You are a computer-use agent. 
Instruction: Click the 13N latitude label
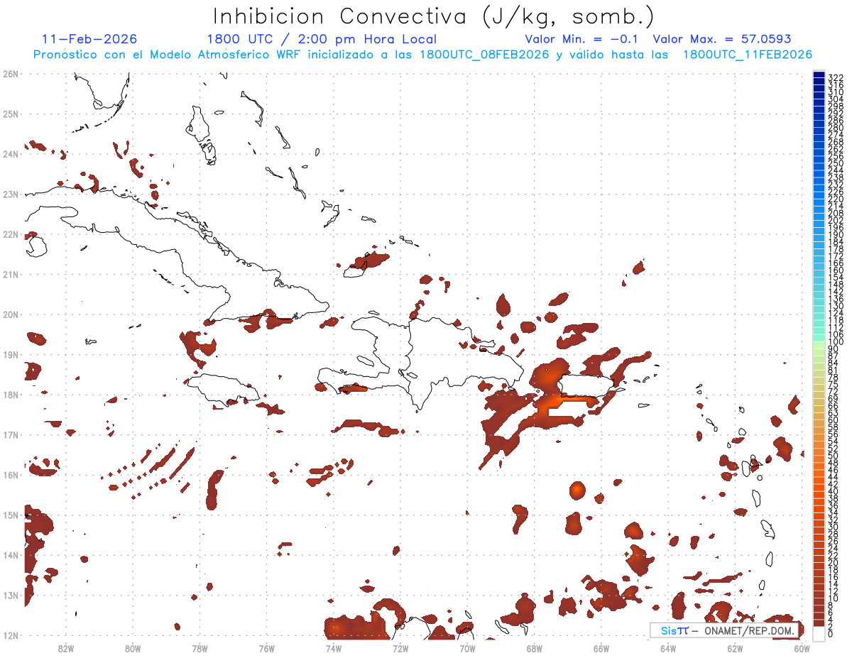[x=10, y=595]
